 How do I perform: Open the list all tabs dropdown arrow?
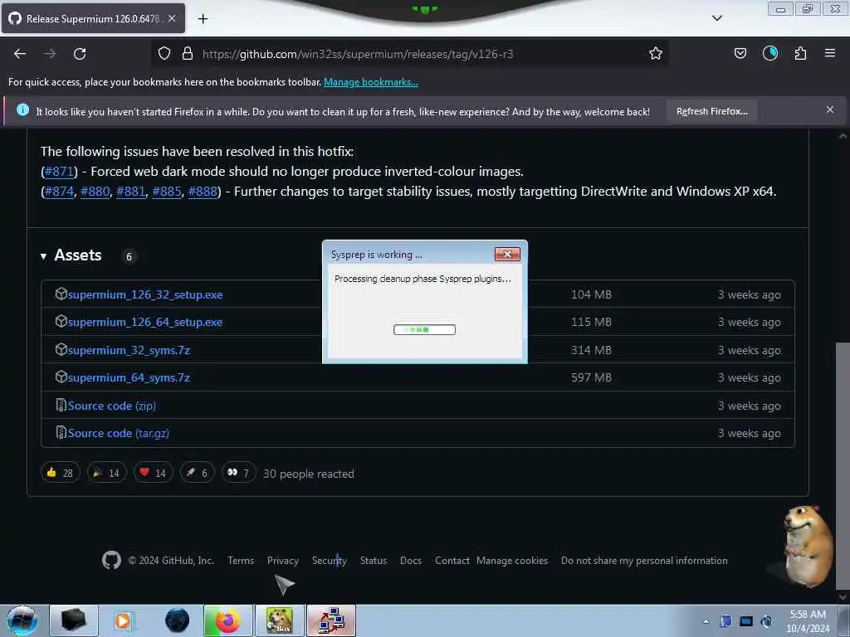[716, 18]
